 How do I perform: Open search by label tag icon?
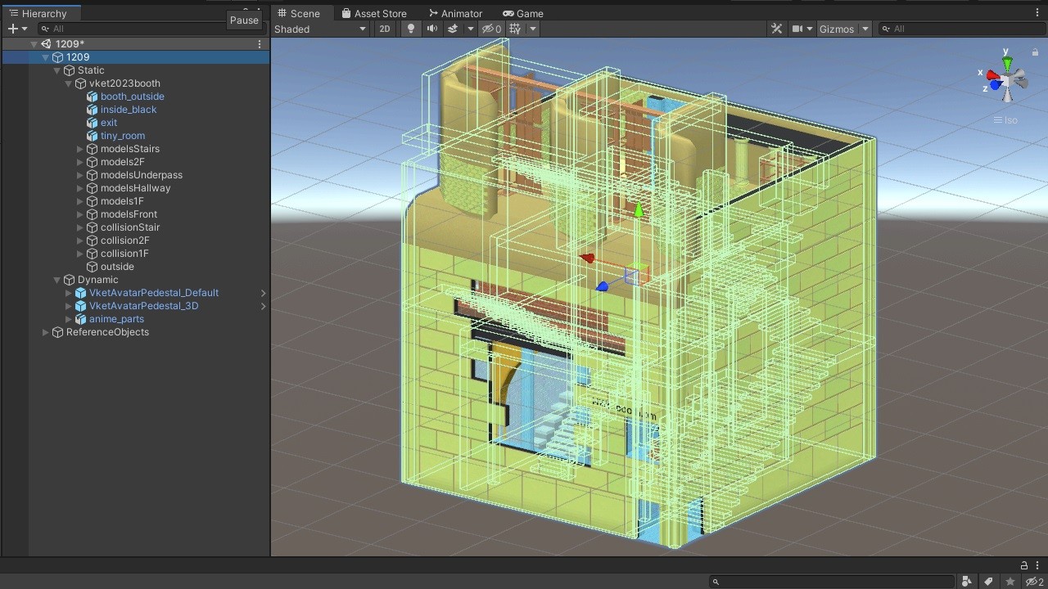click(989, 582)
